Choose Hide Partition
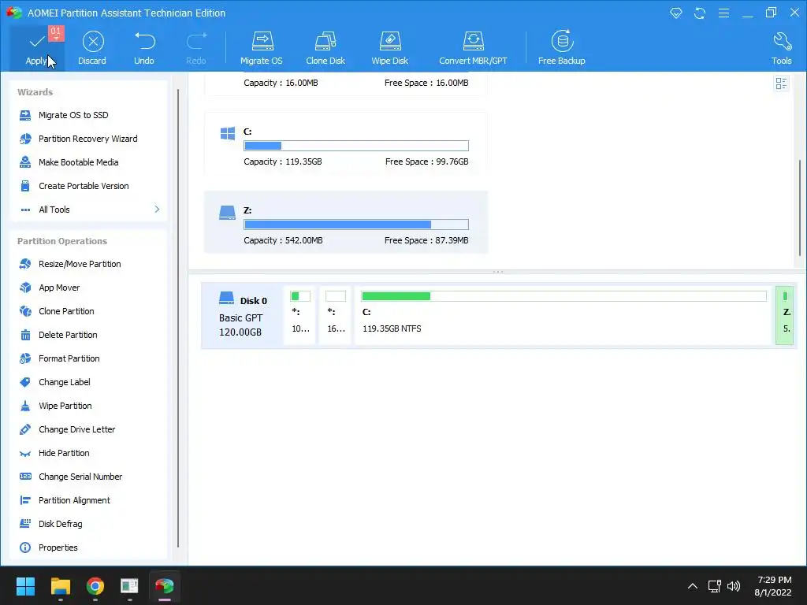807x605 pixels. (x=64, y=453)
